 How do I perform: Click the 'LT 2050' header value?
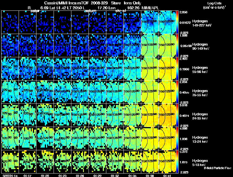coord(74,8)
